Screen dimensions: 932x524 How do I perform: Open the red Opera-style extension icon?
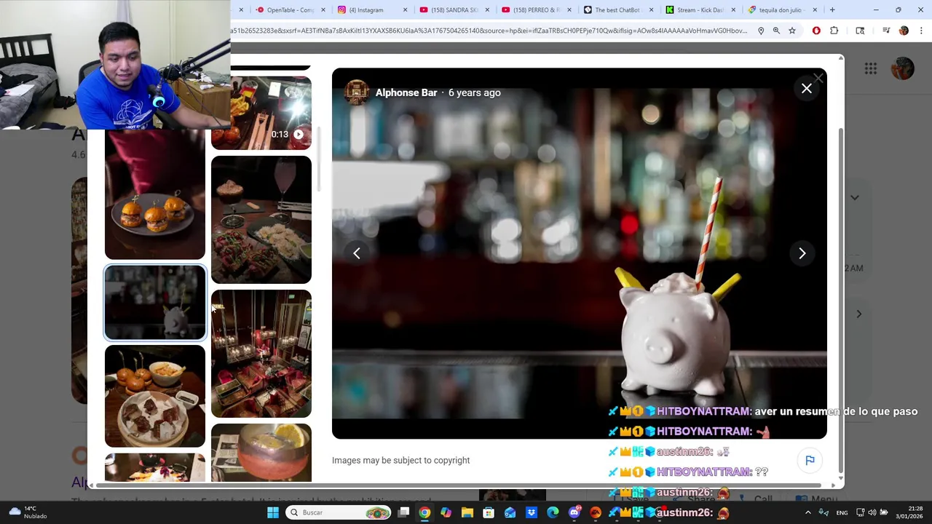tap(816, 31)
